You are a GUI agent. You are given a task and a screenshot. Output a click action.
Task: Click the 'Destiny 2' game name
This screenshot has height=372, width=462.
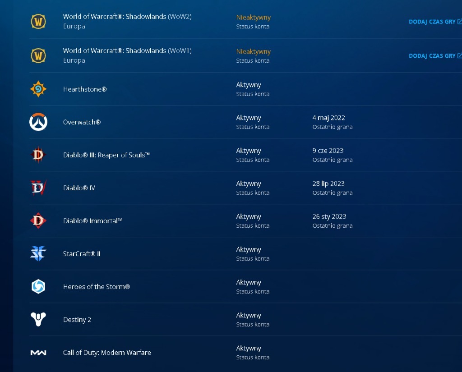[77, 320]
